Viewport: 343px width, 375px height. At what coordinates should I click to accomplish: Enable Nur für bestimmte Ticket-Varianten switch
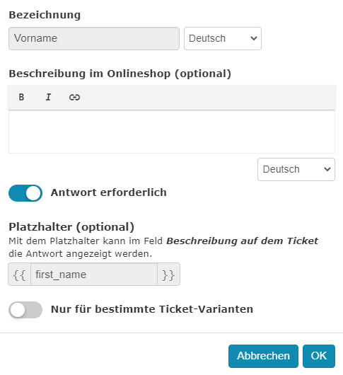pyautogui.click(x=25, y=310)
